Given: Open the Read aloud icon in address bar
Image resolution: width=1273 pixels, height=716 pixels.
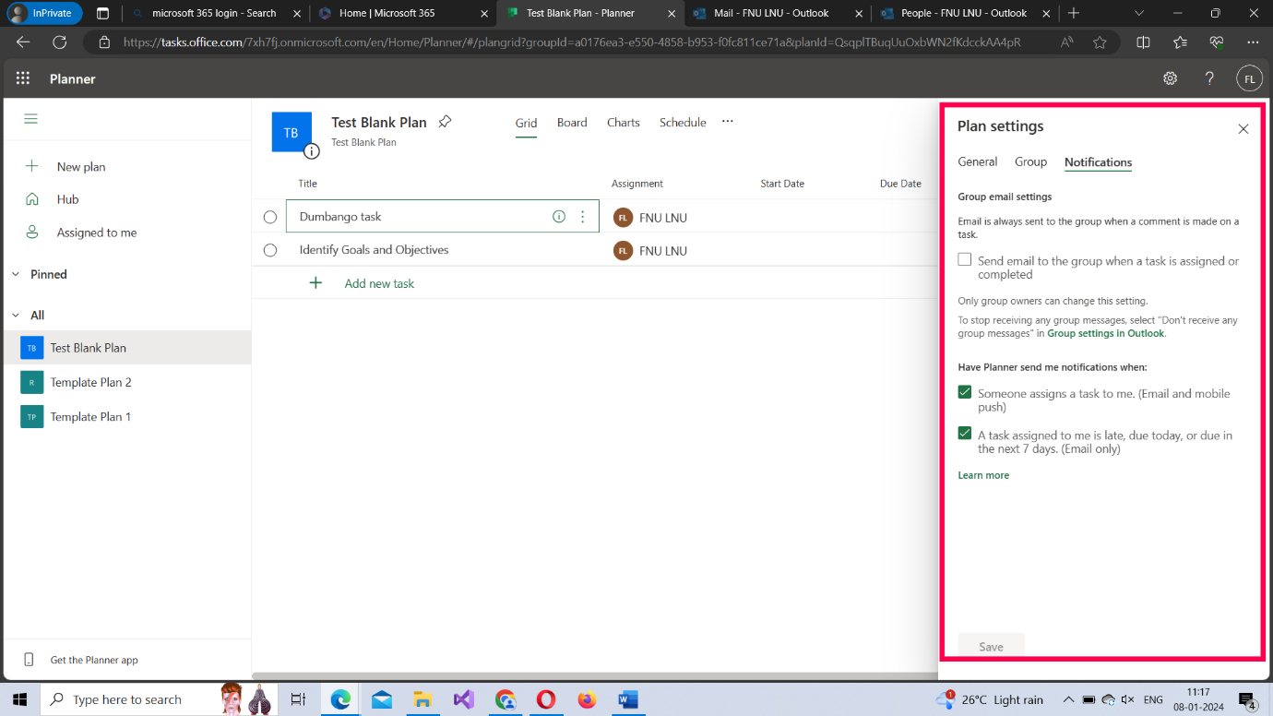Looking at the screenshot, I should tap(1066, 42).
